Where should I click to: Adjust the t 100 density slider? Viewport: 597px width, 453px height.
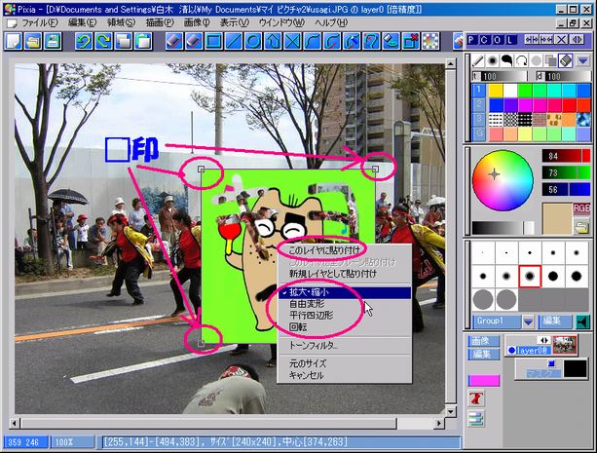(x=500, y=76)
